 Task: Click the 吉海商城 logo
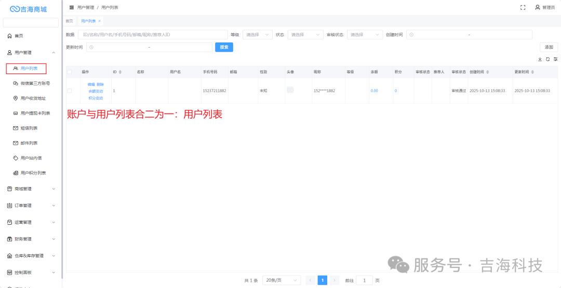coord(28,9)
